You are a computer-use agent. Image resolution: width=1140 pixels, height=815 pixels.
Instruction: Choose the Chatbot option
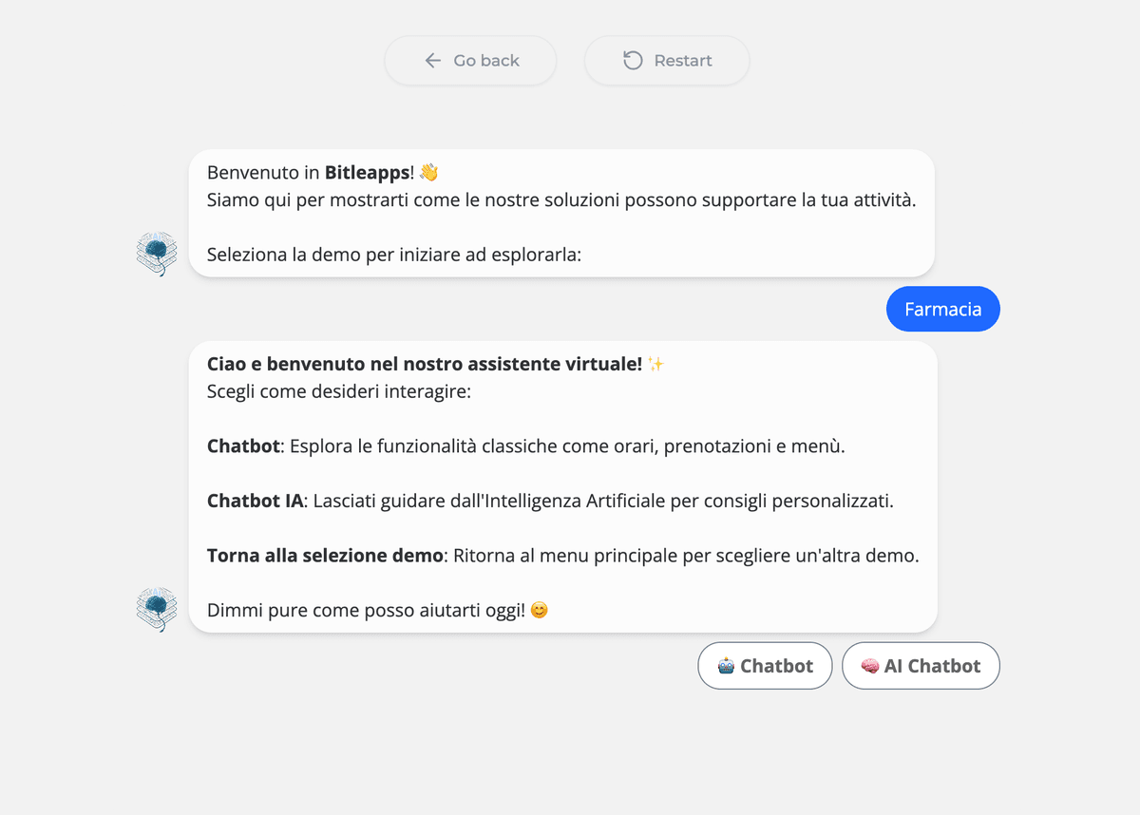coord(765,666)
